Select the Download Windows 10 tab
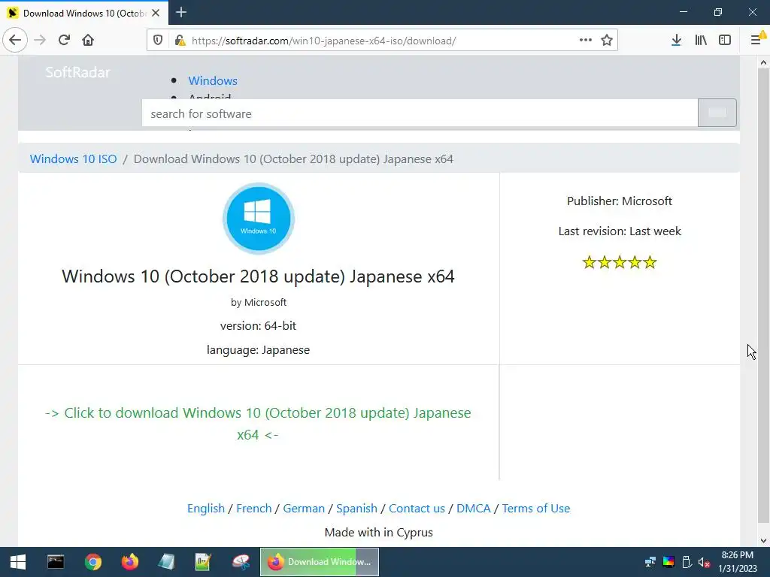 (x=84, y=13)
